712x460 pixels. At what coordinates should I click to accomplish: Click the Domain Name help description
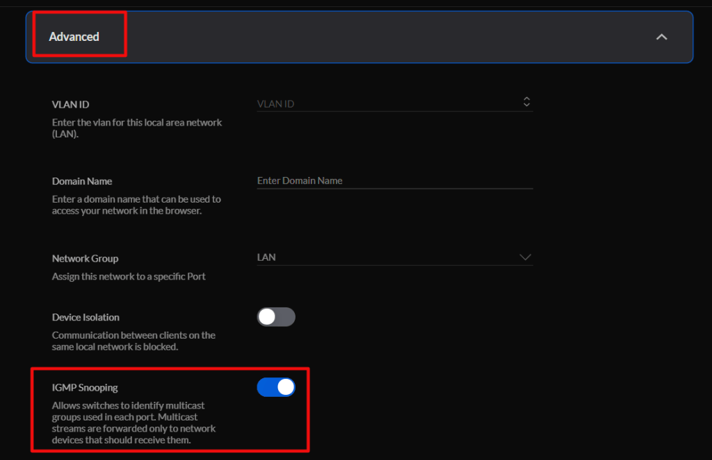(x=136, y=205)
